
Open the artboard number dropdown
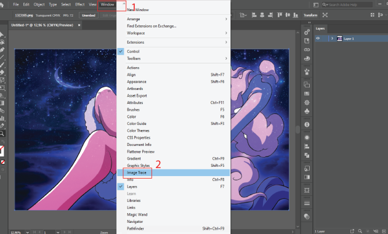pyautogui.click(x=58, y=232)
